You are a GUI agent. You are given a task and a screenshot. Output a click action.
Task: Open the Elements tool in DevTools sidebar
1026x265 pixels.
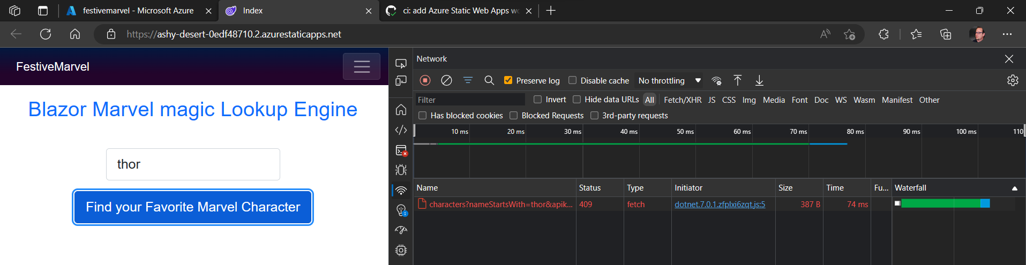(401, 130)
